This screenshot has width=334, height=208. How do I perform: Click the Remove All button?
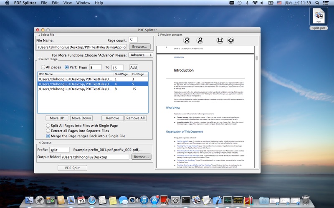(x=135, y=118)
